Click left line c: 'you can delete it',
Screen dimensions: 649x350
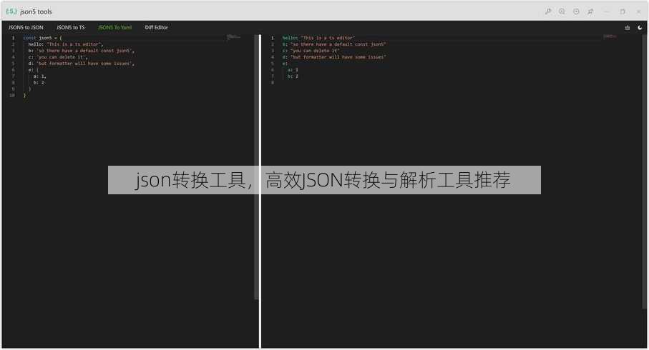[x=58, y=57]
